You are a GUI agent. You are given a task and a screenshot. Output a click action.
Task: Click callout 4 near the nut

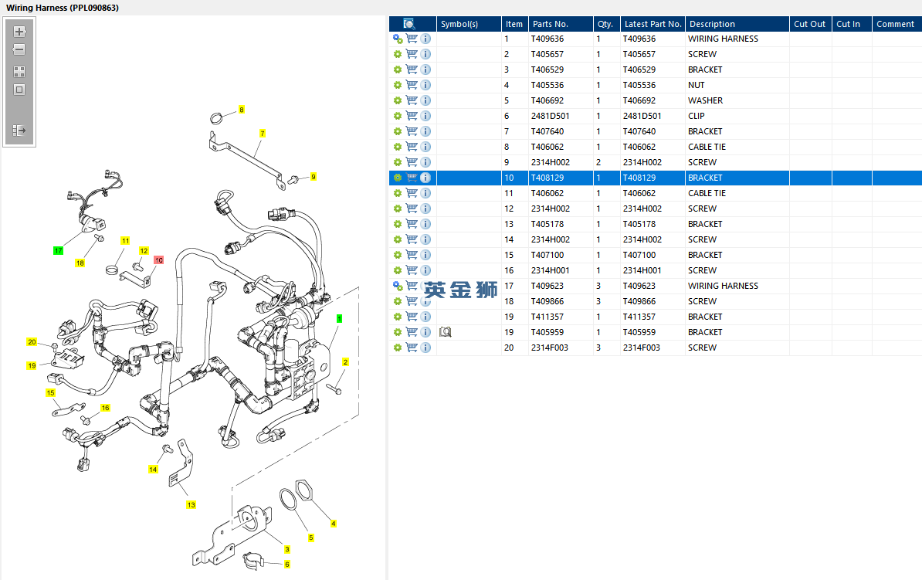334,524
